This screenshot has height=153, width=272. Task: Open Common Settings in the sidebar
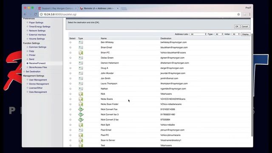coord(37,47)
